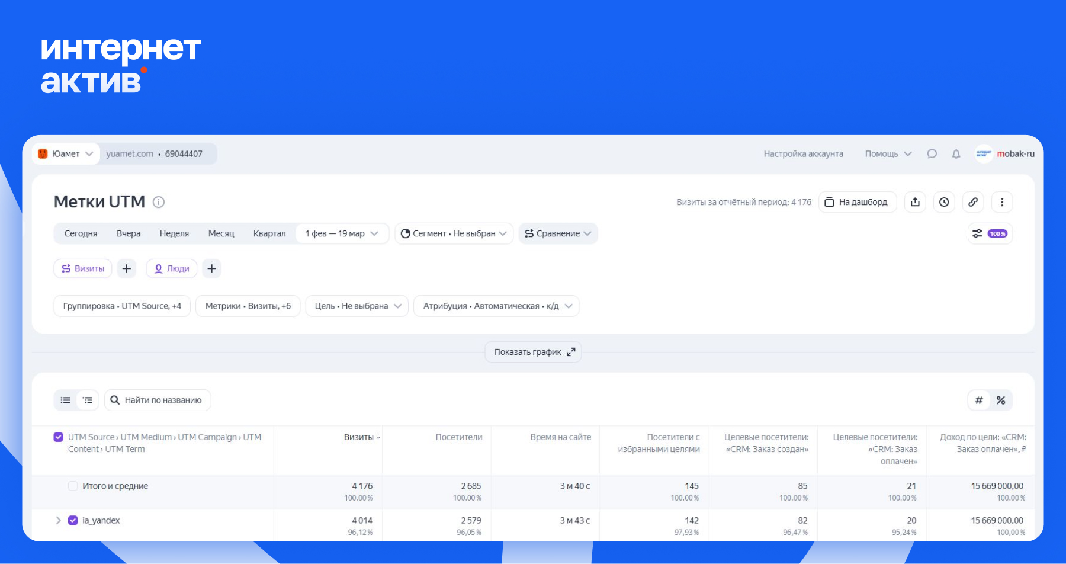
Task: Toggle the ia_yandex row checkbox
Action: click(x=73, y=521)
